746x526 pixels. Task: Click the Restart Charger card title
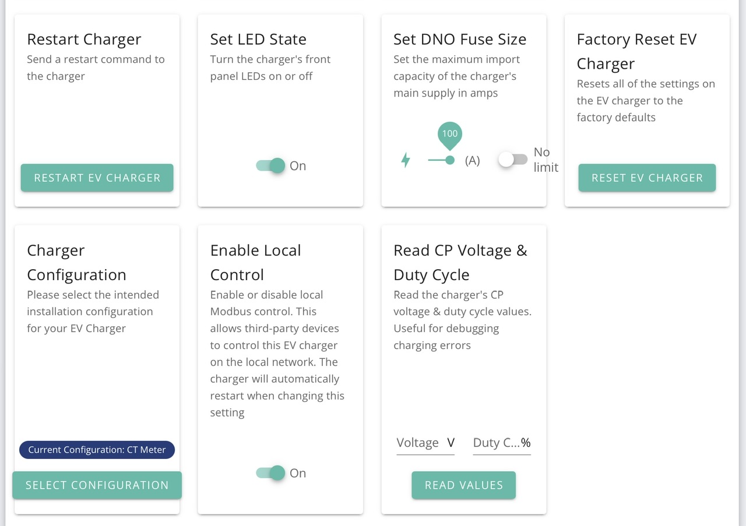click(x=84, y=40)
